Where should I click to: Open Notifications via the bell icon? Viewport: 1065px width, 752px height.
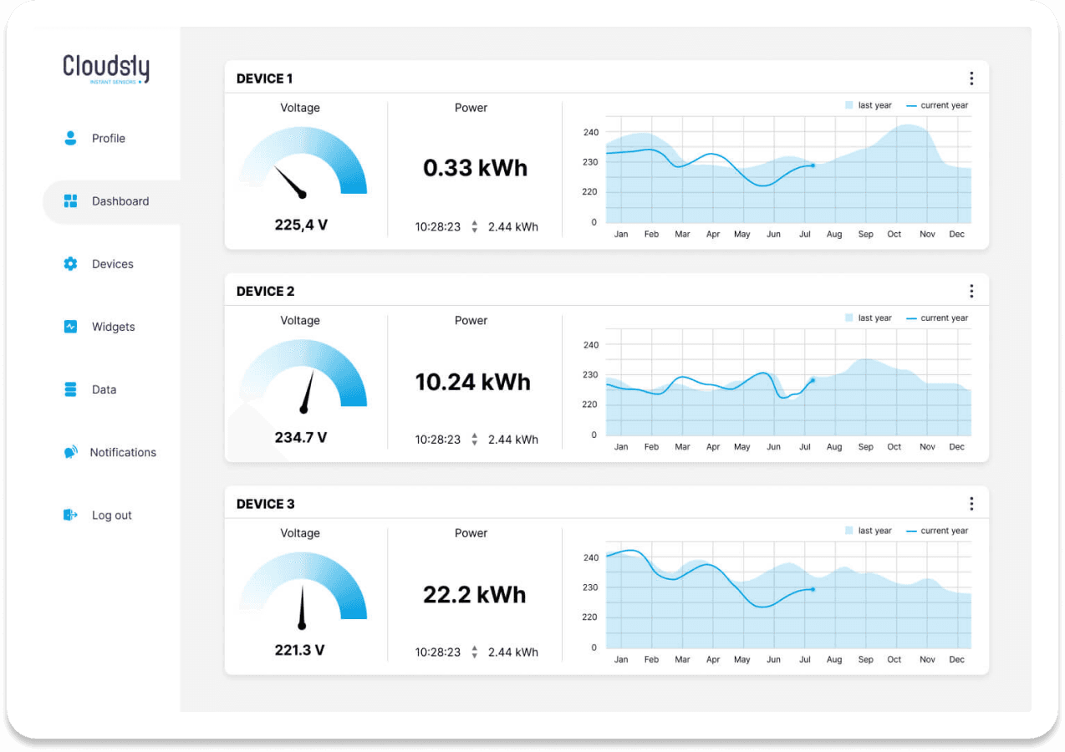(70, 451)
